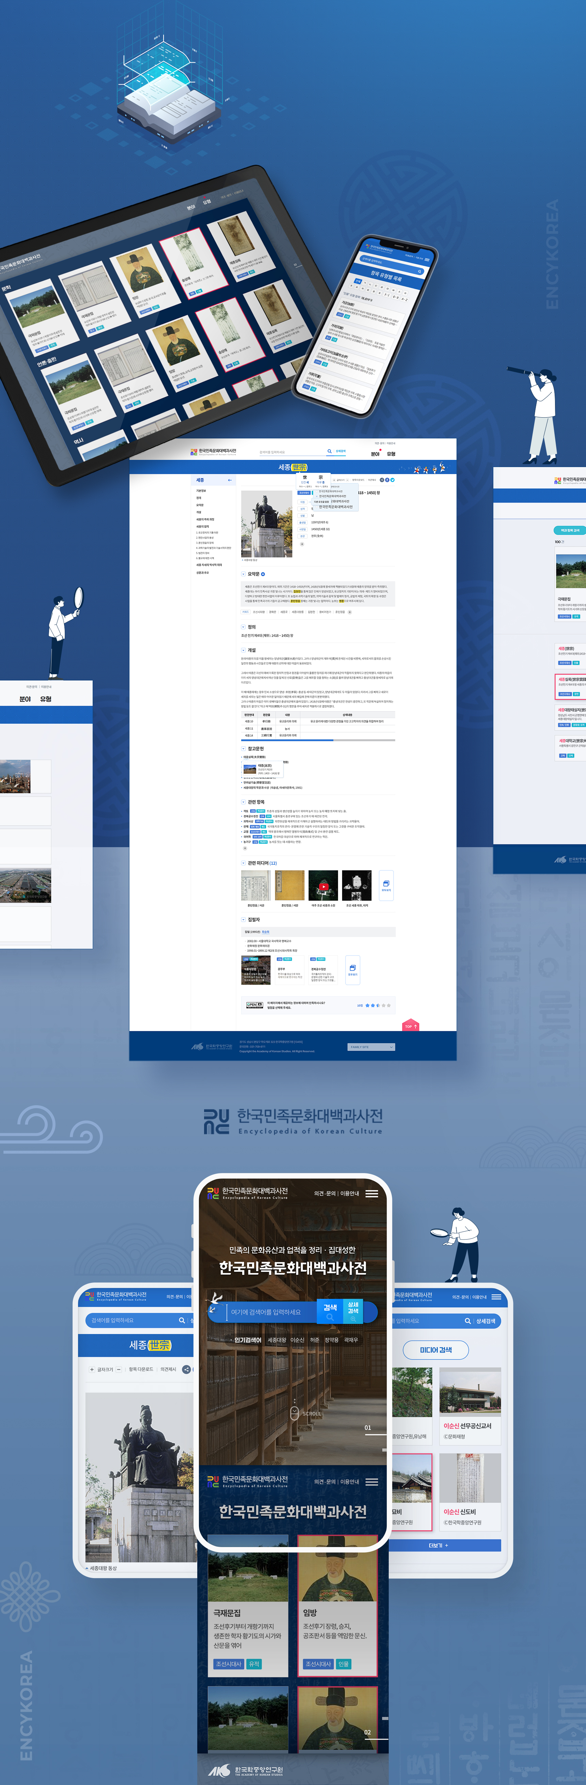Click the share icon on desktop article toolbar

click(382, 480)
